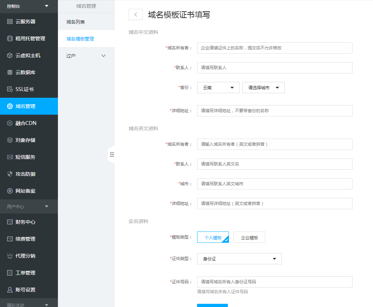This screenshot has width=373, height=307.
Task: Collapse the sidebar using the edge handle
Action: point(112,154)
